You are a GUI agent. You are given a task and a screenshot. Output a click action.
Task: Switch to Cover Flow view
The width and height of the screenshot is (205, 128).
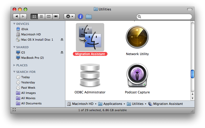coord(56,17)
